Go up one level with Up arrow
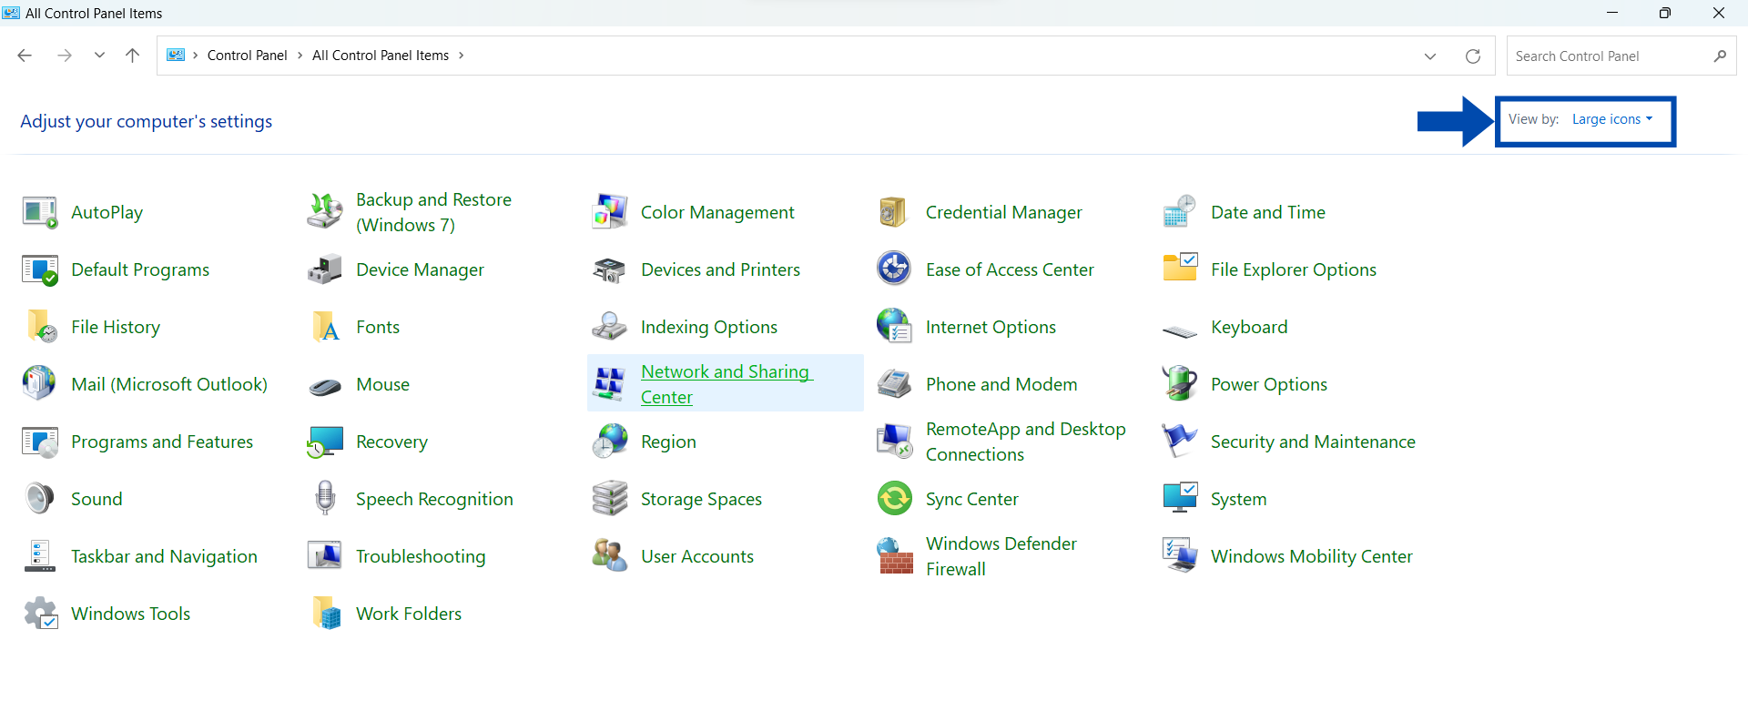1748x721 pixels. pos(132,56)
